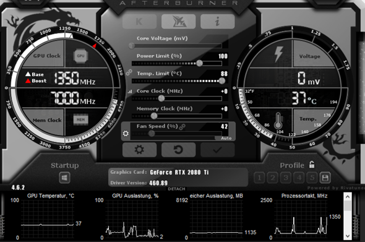The height and width of the screenshot is (242, 365).
Task: Open fan settings gear beside Fan Speed
Action: tap(126, 134)
